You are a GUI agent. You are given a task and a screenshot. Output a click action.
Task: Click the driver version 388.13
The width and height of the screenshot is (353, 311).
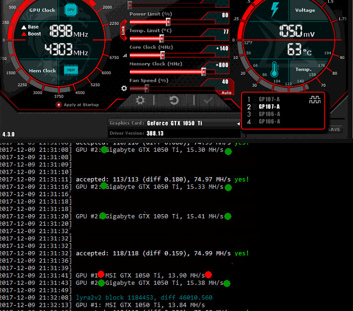(155, 133)
